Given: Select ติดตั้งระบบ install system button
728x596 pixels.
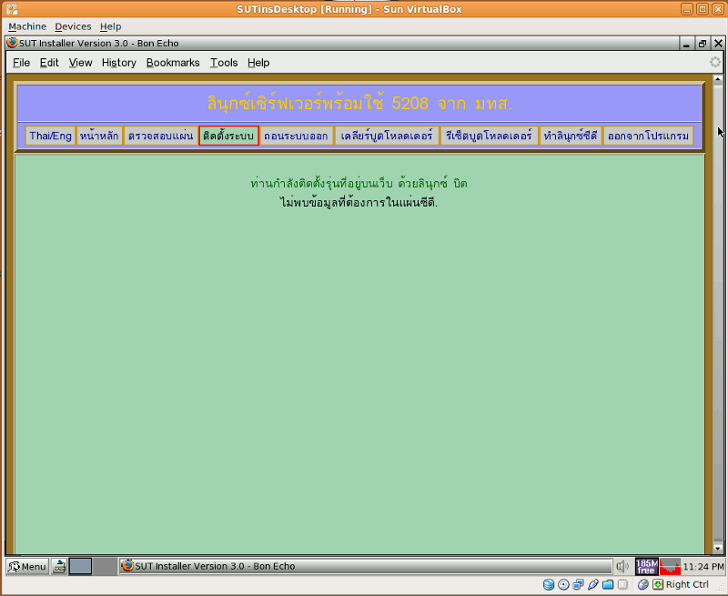Looking at the screenshot, I should coord(228,136).
